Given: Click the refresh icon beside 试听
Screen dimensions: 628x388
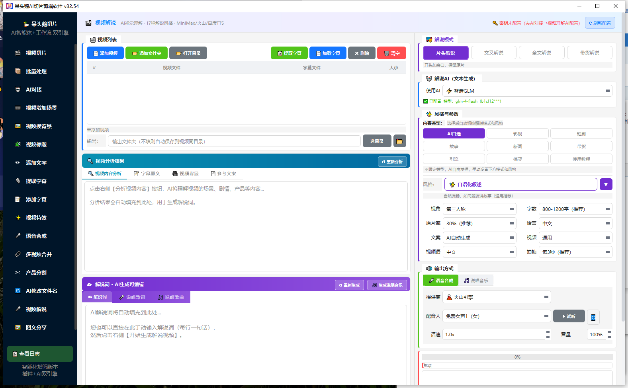Looking at the screenshot, I should click(593, 317).
